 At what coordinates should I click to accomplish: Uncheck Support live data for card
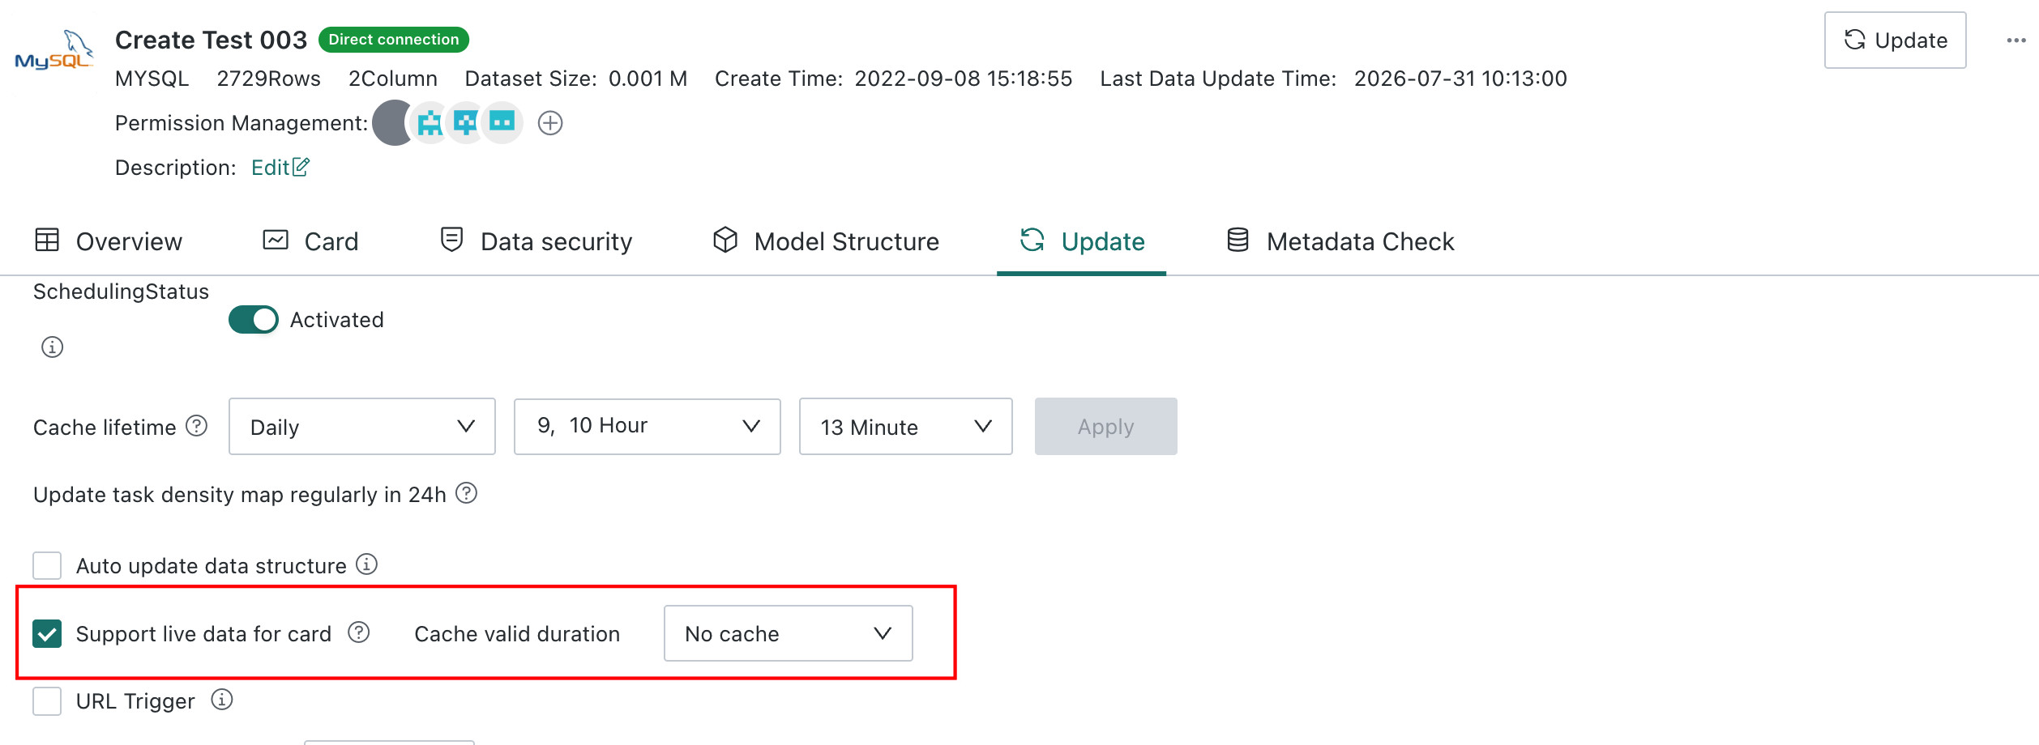pos(47,633)
